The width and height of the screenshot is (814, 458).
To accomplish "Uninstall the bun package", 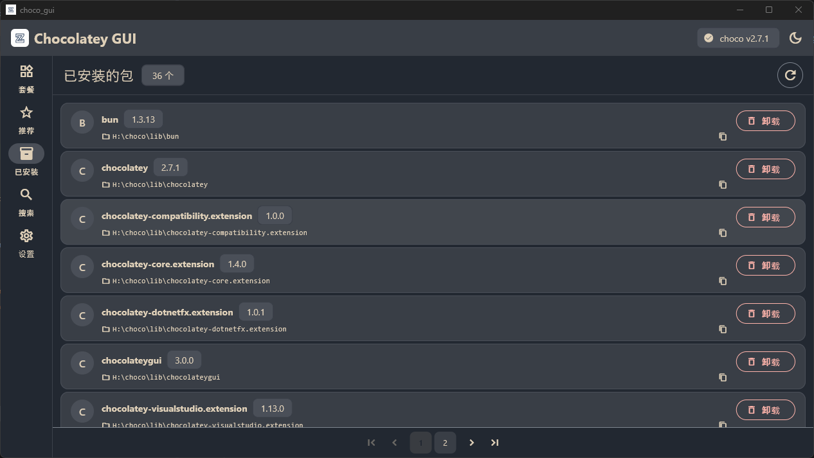I will point(765,121).
